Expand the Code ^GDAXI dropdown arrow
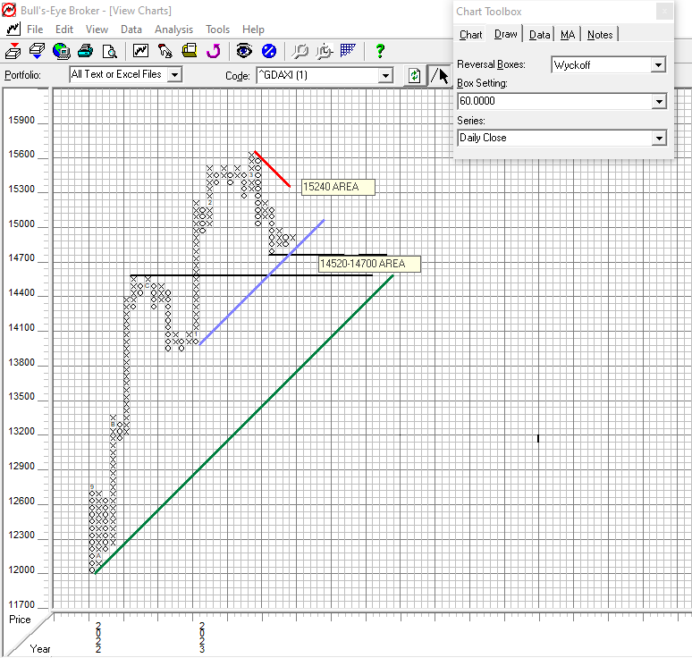This screenshot has width=692, height=658. [x=385, y=75]
